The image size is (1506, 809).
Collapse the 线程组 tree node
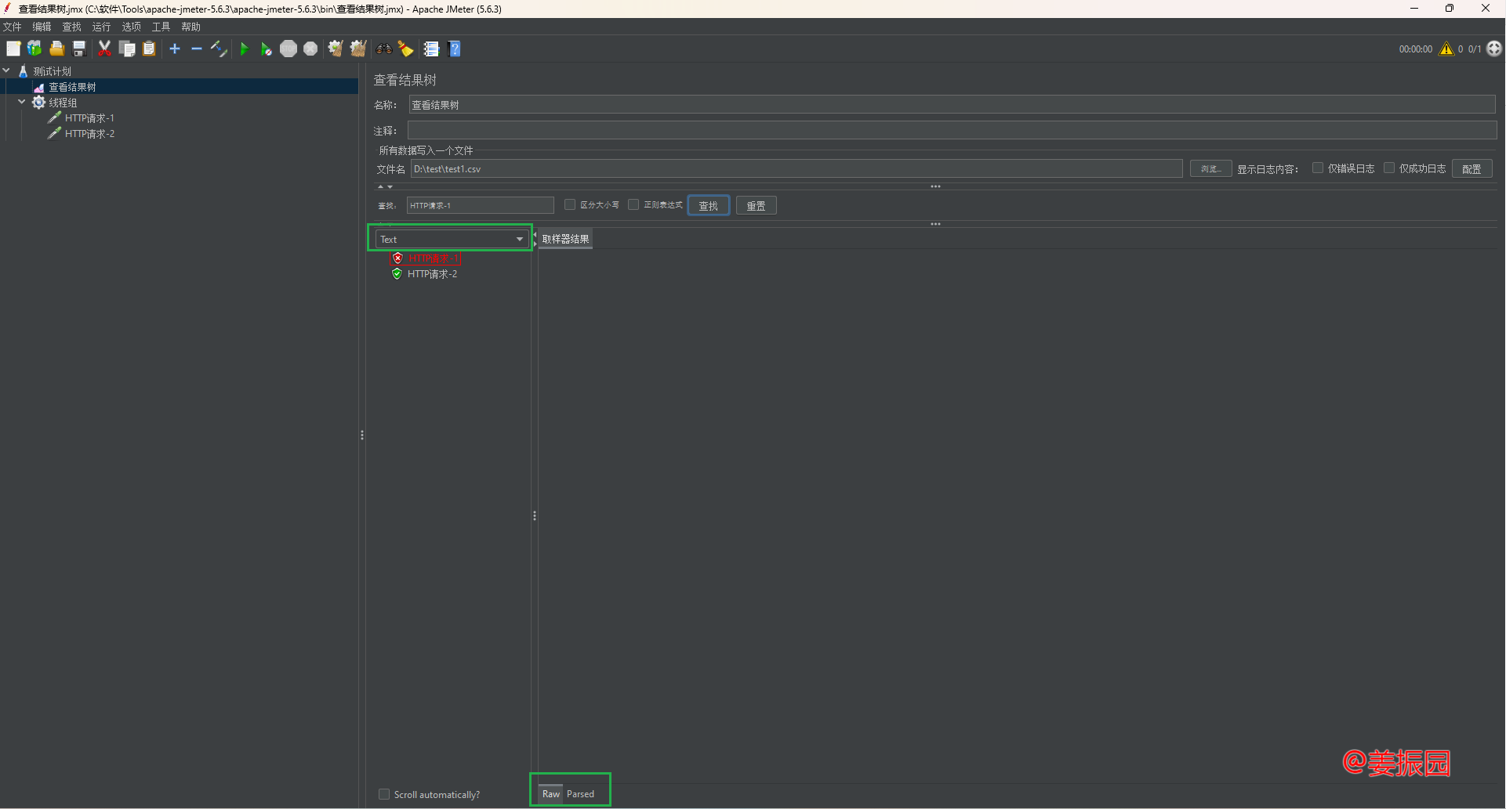[22, 102]
